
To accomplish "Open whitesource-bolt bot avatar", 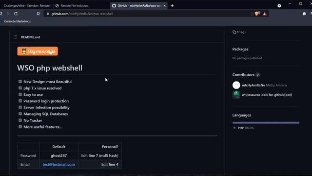I will coord(236,95).
